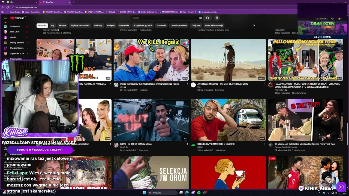The image size is (349, 196).
Task: Open the IS THAT YOU?! video thumbnail
Action: 305,120
